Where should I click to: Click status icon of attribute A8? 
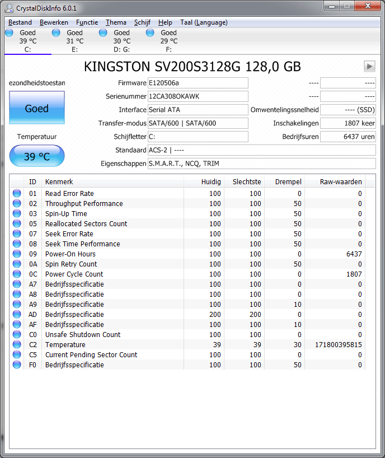[17, 294]
